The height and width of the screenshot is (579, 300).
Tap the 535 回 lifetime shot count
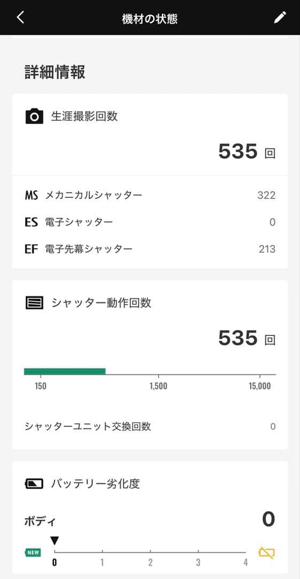coord(247,152)
